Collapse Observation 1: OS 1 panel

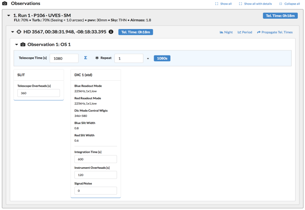pos(17,45)
